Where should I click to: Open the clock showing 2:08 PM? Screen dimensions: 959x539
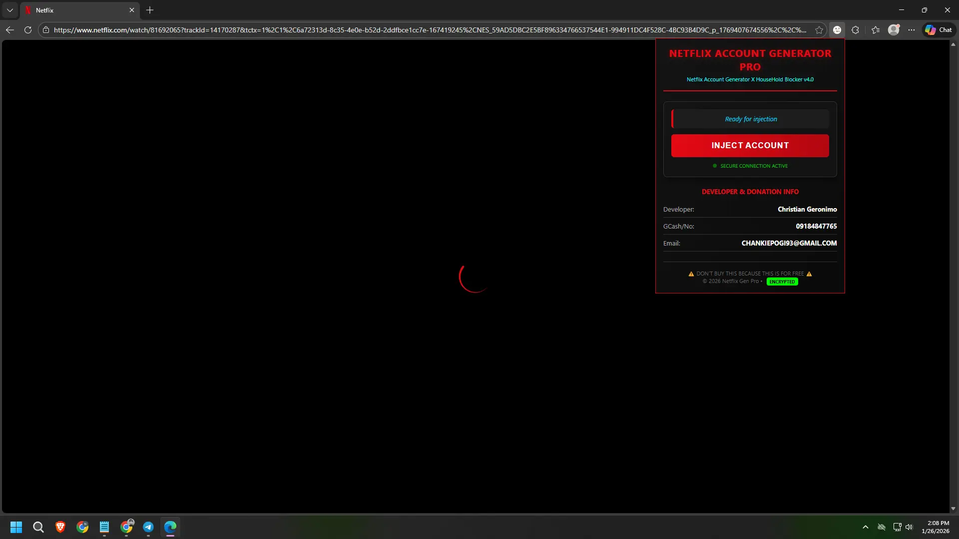pyautogui.click(x=936, y=527)
